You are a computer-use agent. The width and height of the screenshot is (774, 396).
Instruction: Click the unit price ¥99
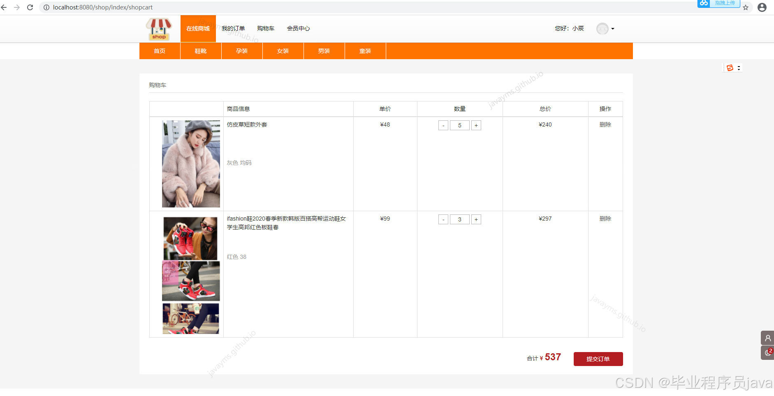[385, 219]
